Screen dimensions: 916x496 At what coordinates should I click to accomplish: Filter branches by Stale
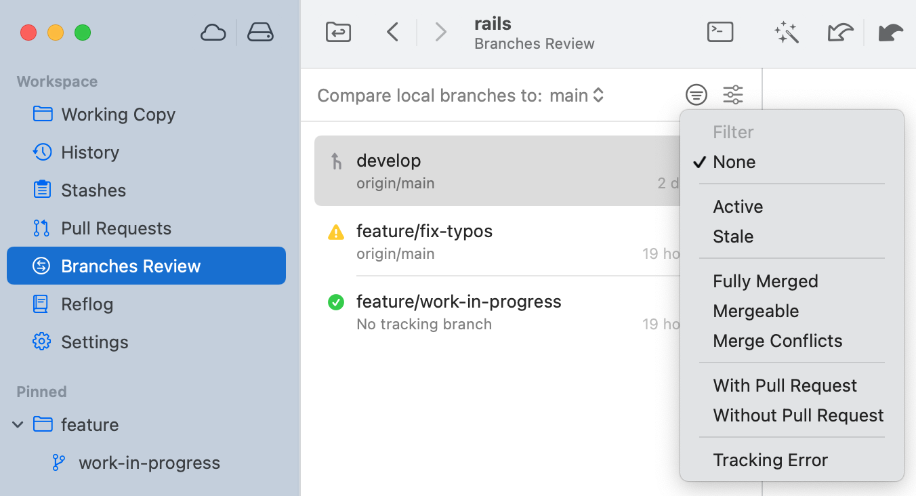click(733, 236)
